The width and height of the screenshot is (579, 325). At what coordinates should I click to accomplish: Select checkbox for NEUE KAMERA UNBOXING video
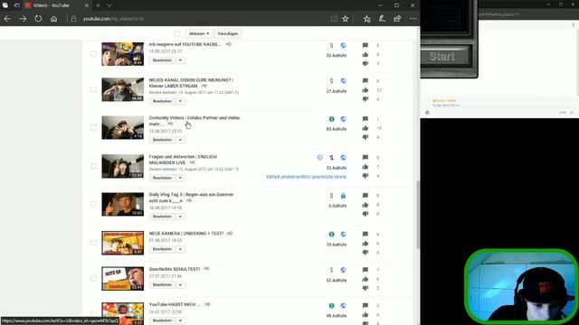pyautogui.click(x=93, y=243)
